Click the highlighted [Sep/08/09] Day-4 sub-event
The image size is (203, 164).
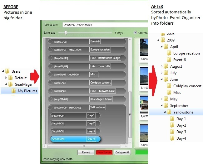pyautogui.click(x=75, y=139)
